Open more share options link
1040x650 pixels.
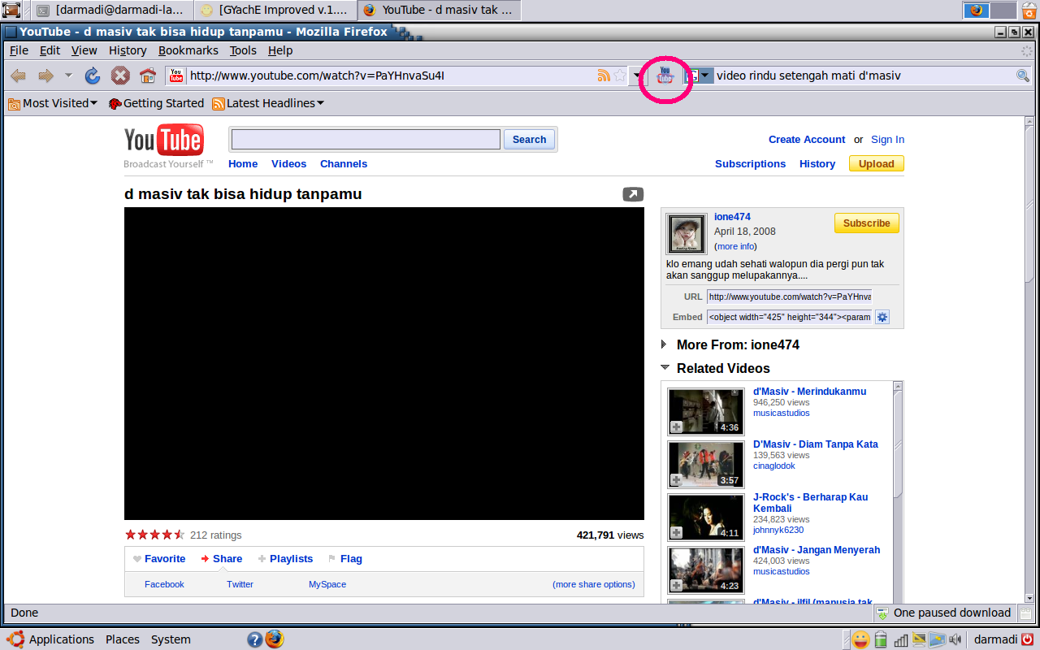coord(594,584)
